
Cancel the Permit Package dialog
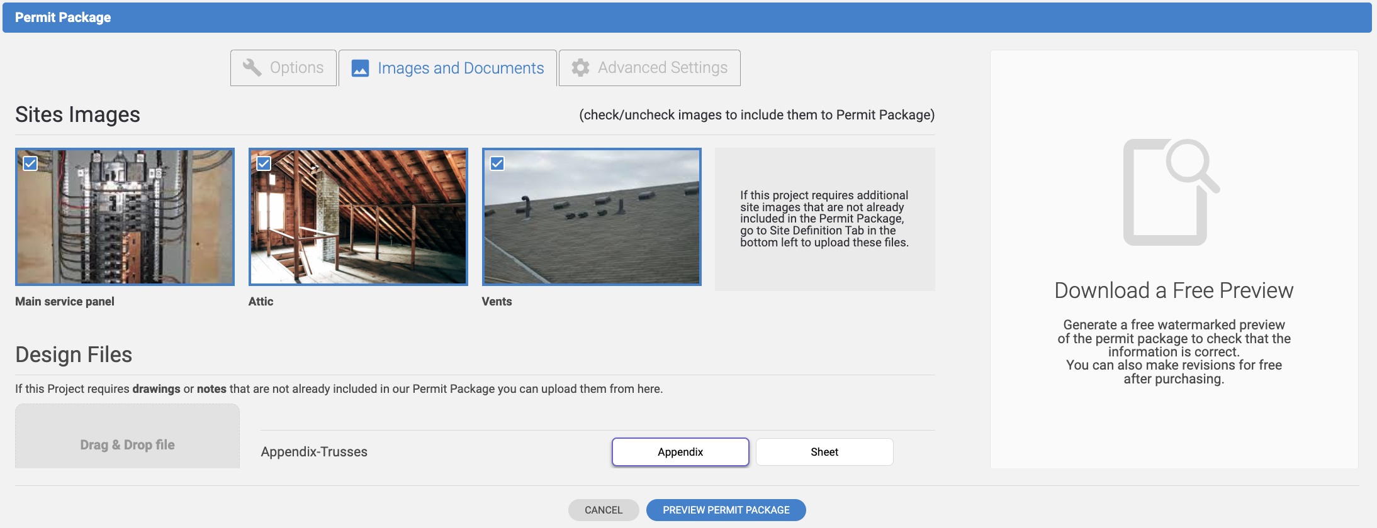click(604, 510)
